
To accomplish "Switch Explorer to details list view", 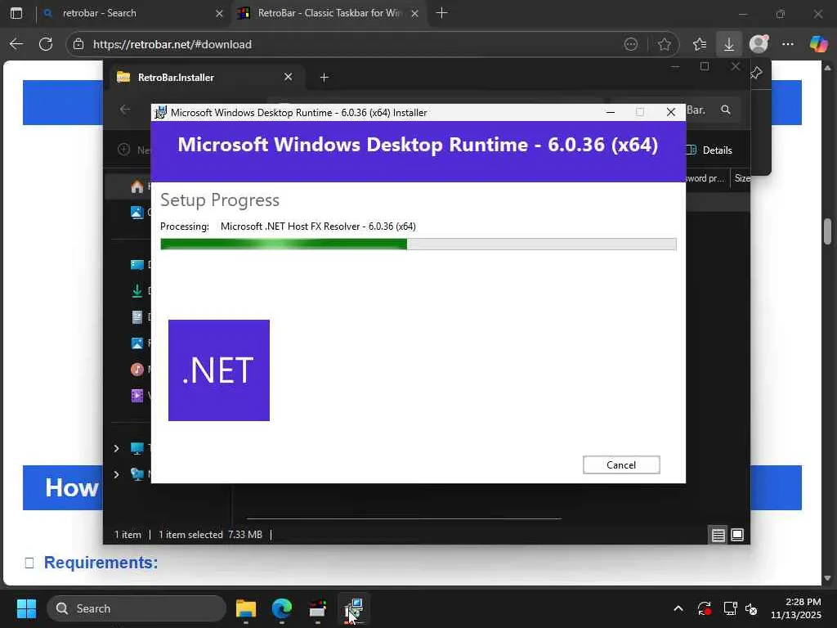I will tap(718, 535).
